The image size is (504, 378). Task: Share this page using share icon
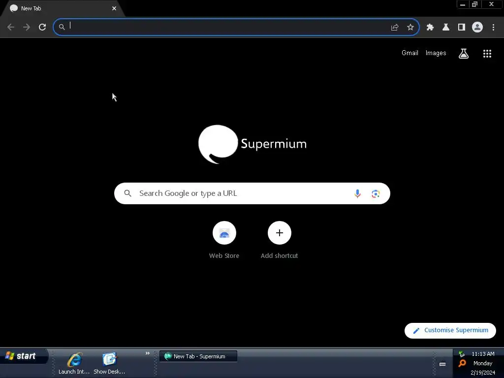click(395, 28)
